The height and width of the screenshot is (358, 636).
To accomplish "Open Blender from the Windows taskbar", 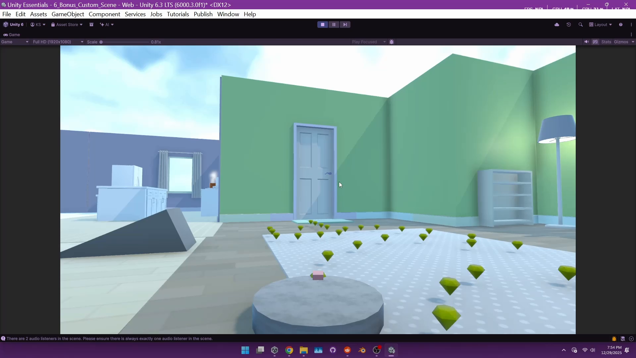I will tap(362, 350).
